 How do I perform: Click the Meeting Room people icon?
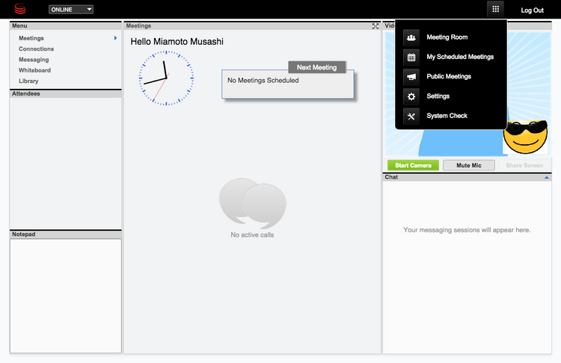click(x=411, y=37)
